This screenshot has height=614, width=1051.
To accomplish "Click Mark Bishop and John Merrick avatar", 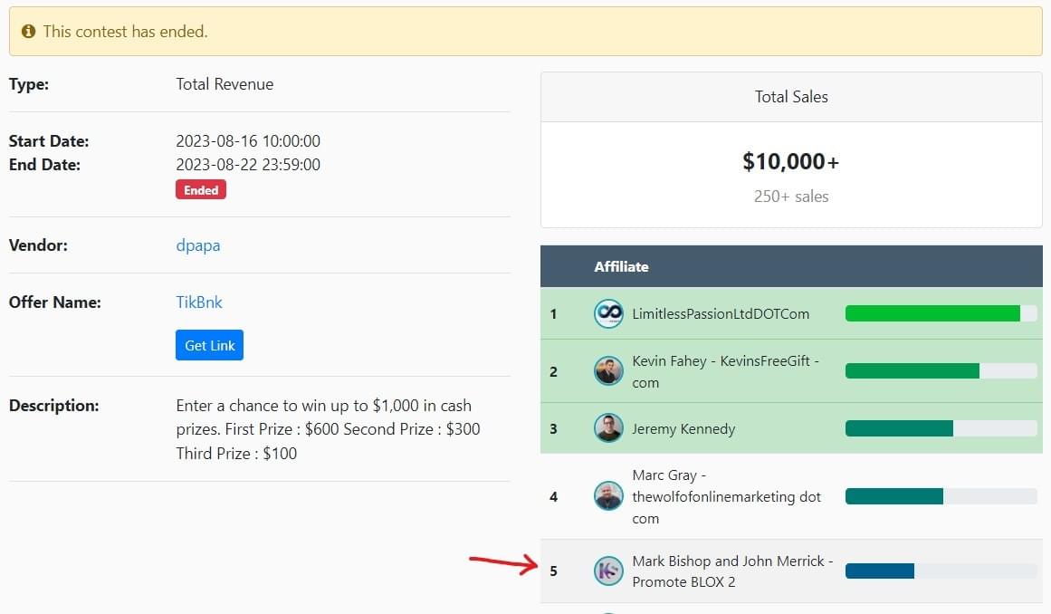I will tap(608, 571).
